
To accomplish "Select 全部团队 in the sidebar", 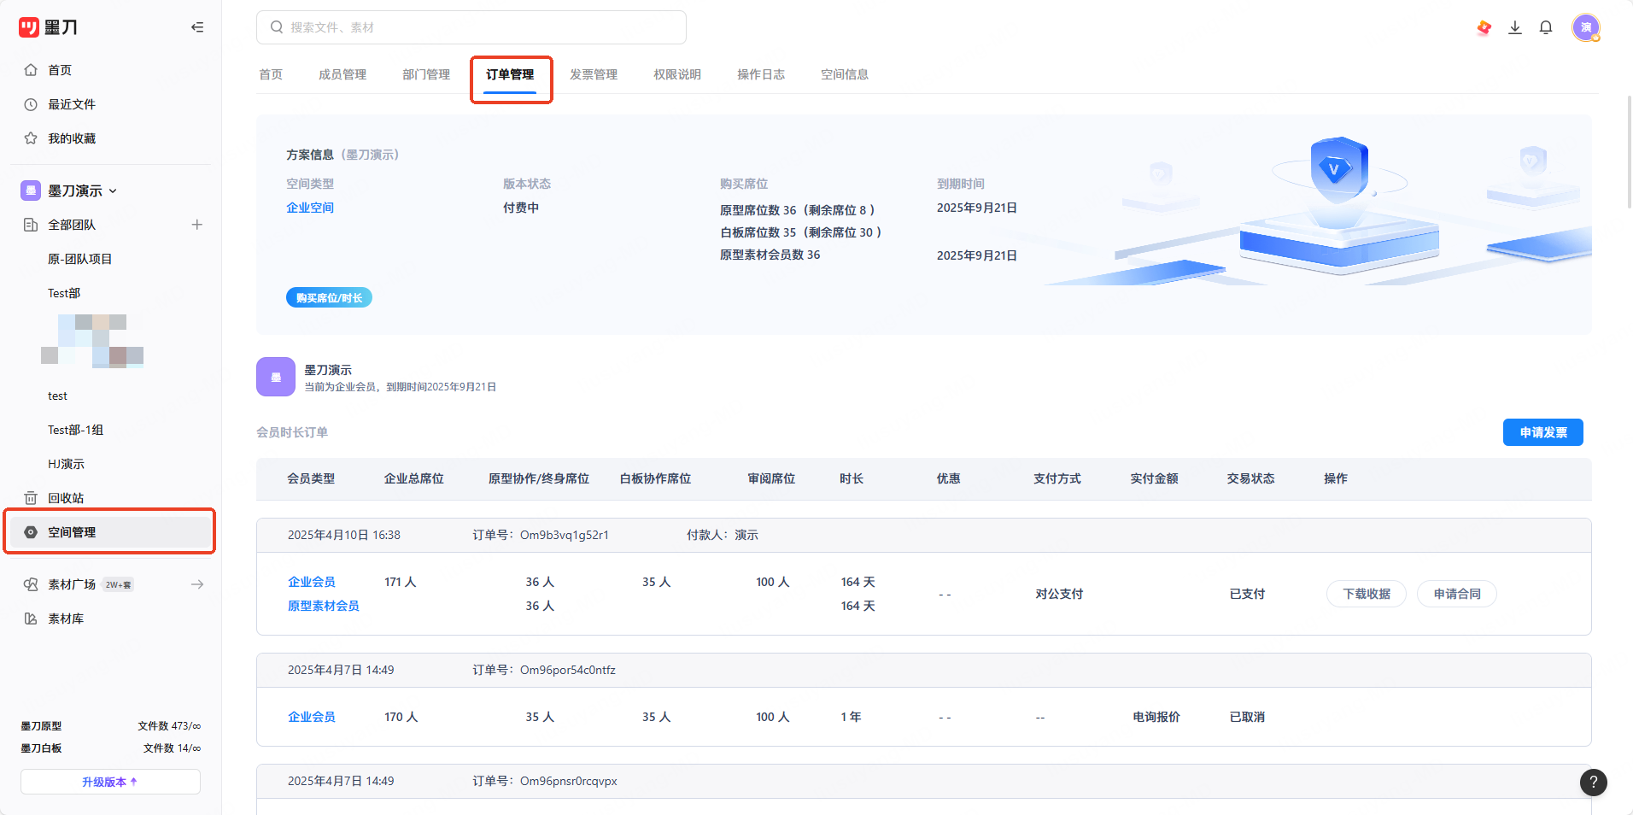I will click(72, 225).
